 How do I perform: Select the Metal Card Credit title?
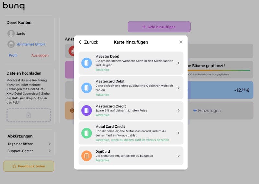[110, 126]
